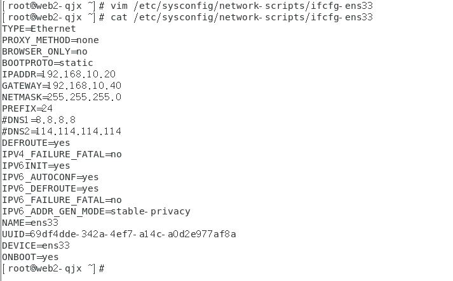
Task: Click the commented #DNS1 8.8.8.8 line
Action: pyautogui.click(x=39, y=120)
